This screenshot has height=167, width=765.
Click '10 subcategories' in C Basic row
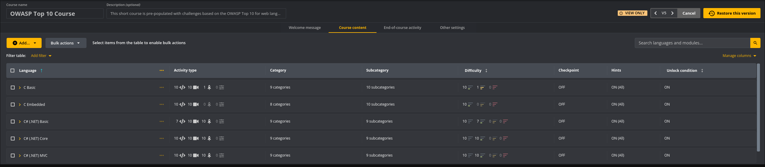(x=380, y=87)
